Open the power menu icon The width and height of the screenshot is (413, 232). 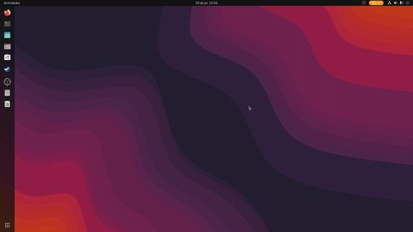tap(407, 3)
